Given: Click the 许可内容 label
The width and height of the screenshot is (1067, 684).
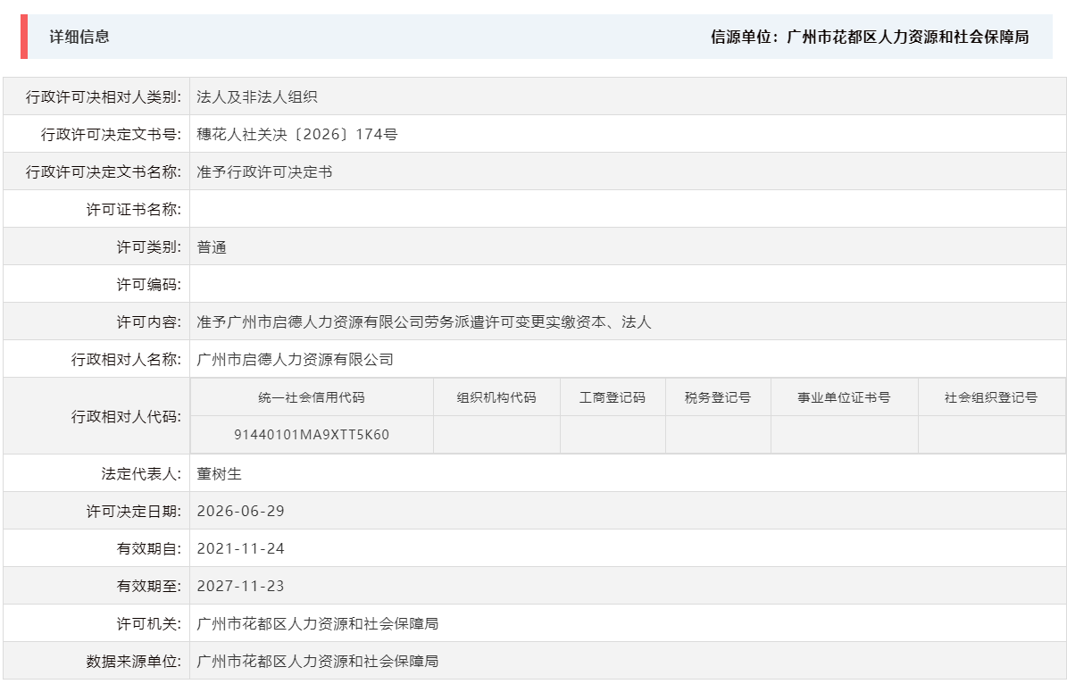Looking at the screenshot, I should pos(149,322).
